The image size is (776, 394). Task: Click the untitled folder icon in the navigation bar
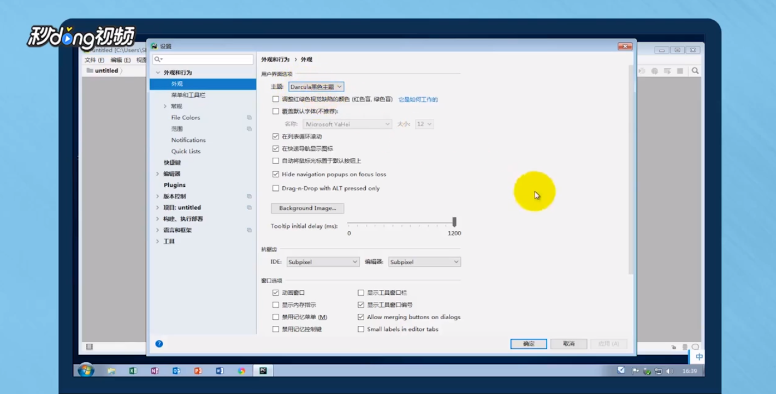pyautogui.click(x=90, y=70)
